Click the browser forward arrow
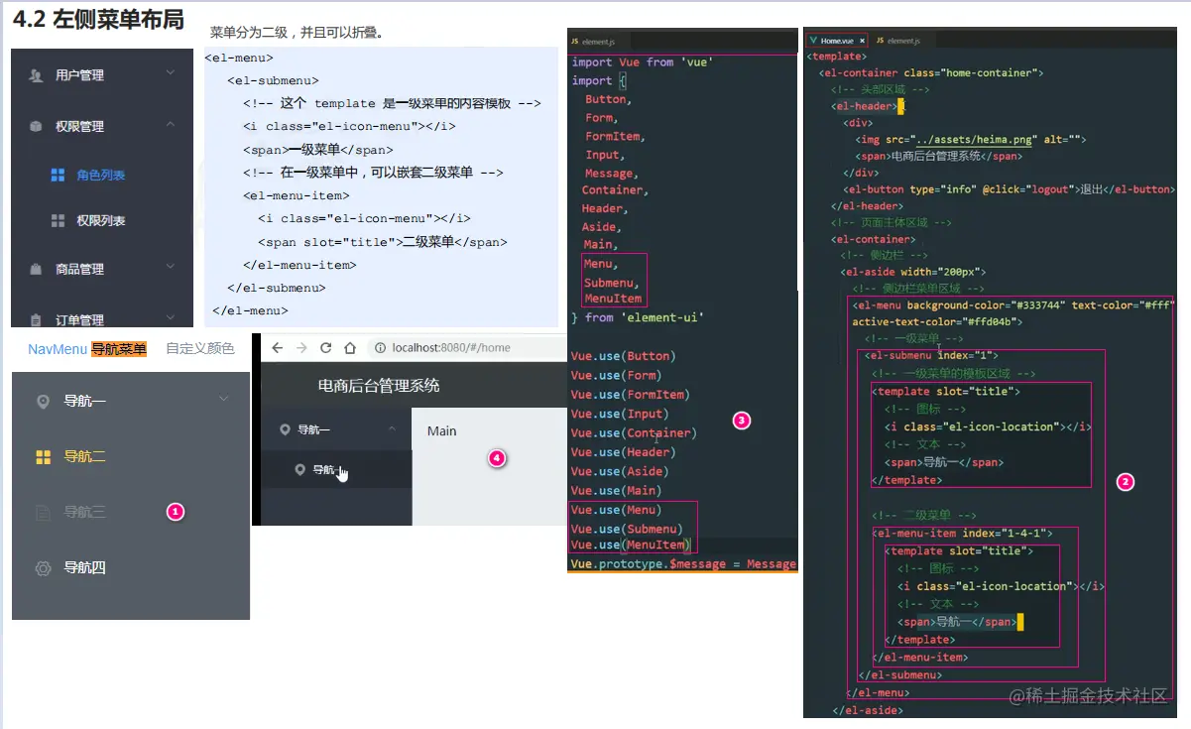The width and height of the screenshot is (1191, 729). click(300, 347)
